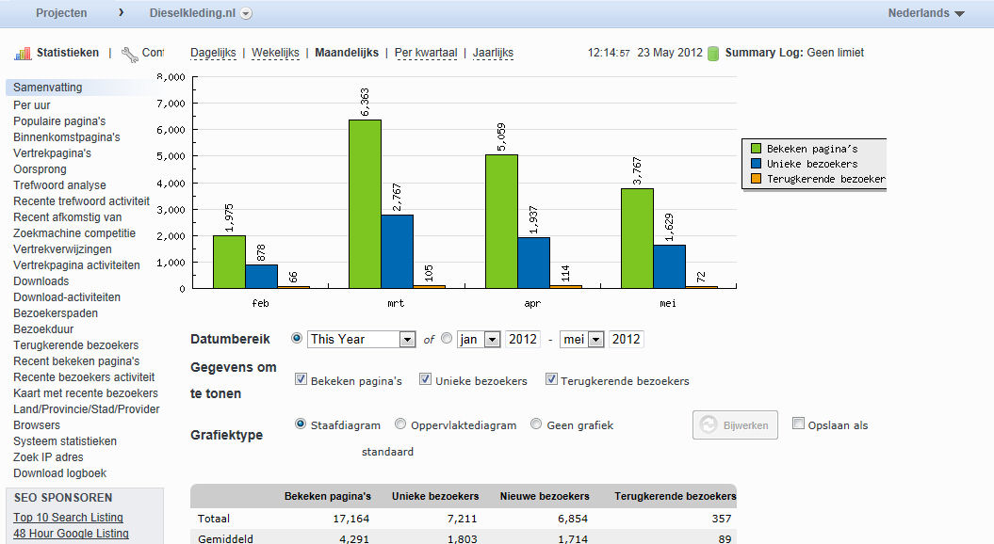
Task: Select the Maandelijks view
Action: coord(347,53)
